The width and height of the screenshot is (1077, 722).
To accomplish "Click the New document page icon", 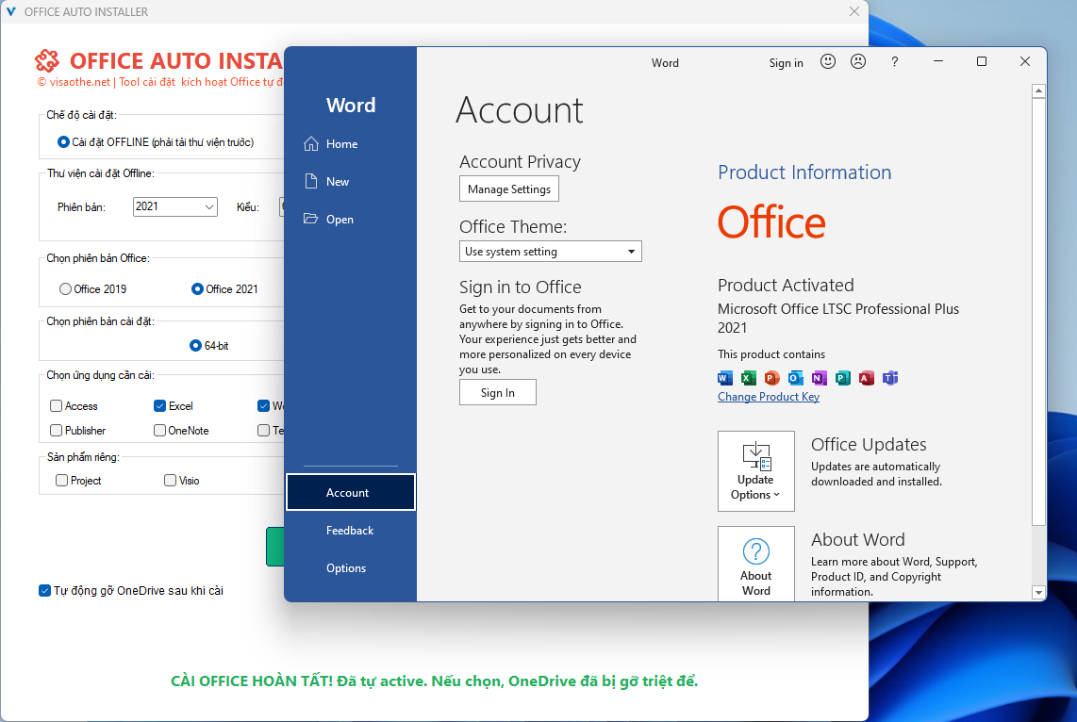I will (311, 181).
